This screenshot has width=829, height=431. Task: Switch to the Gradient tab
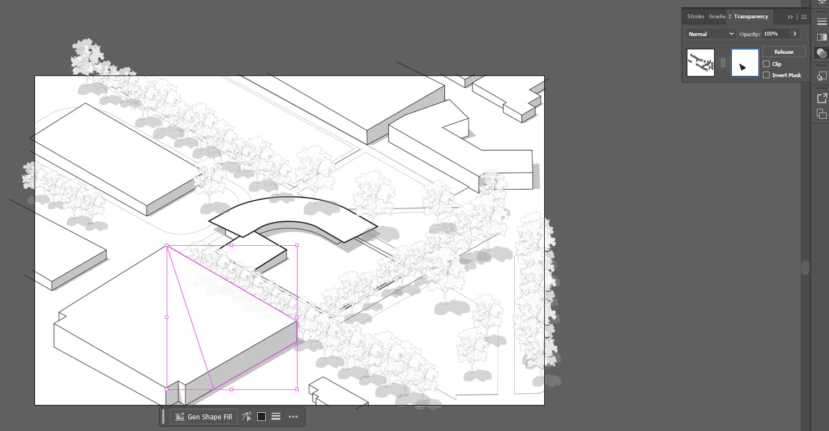point(717,17)
